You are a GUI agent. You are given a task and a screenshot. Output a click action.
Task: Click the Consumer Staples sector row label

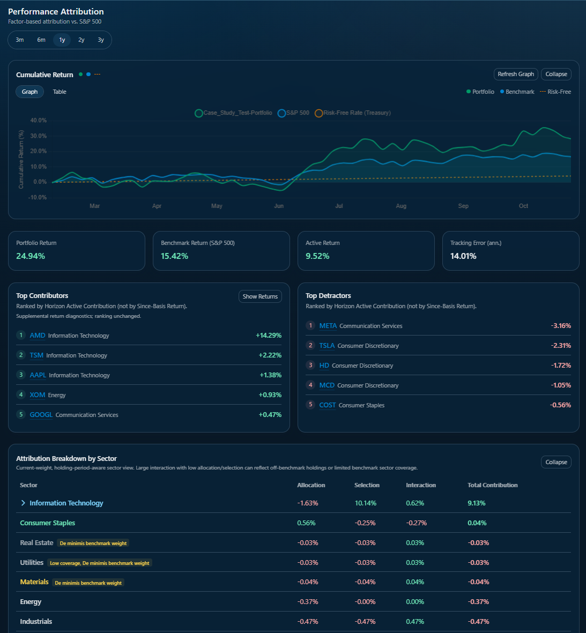[x=48, y=523]
